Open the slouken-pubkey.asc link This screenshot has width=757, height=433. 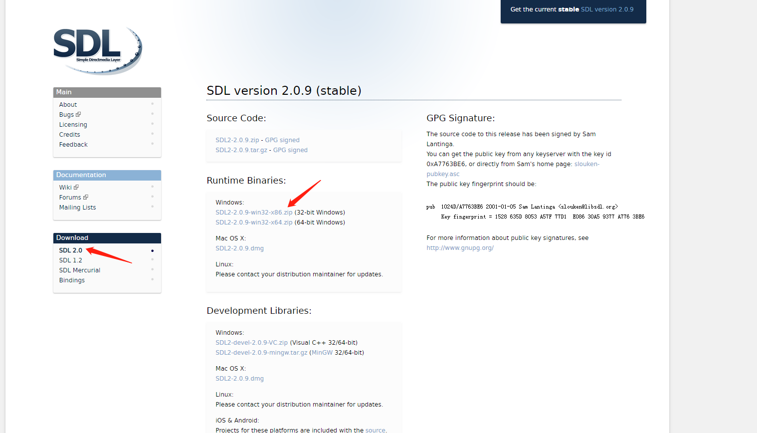(513, 169)
